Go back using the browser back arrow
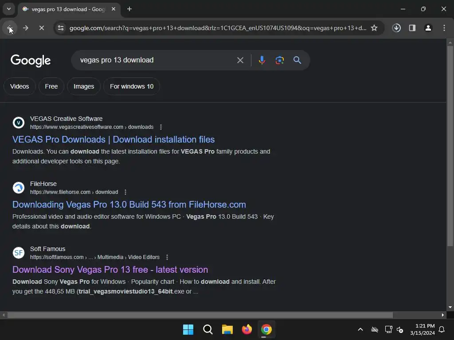 [x=10, y=28]
